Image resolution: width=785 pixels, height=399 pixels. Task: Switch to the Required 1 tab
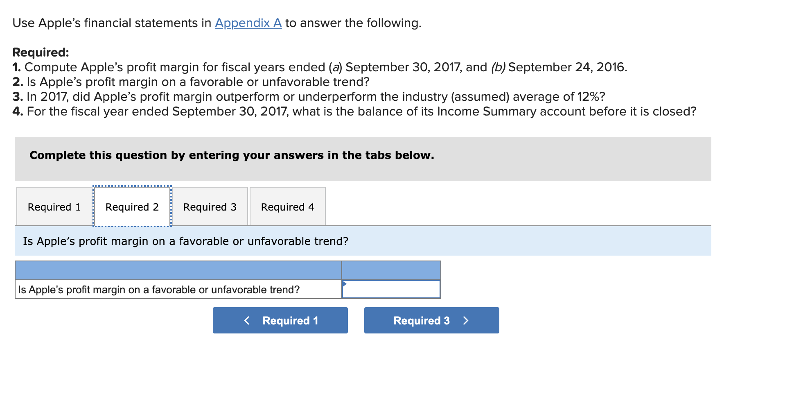(54, 206)
